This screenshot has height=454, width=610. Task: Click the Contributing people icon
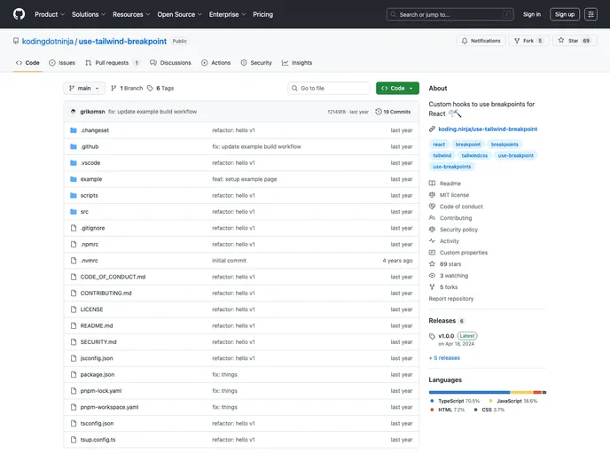click(432, 218)
